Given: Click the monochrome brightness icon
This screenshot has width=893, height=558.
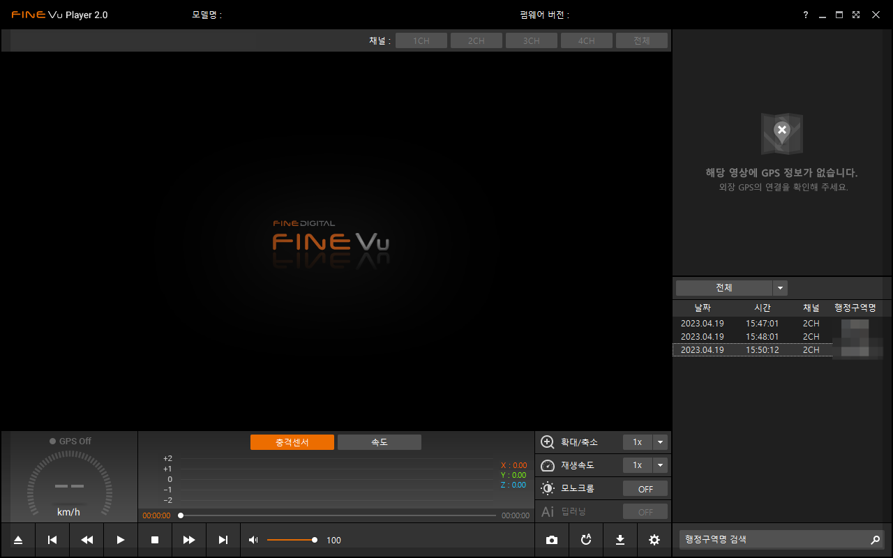Looking at the screenshot, I should click(x=548, y=488).
